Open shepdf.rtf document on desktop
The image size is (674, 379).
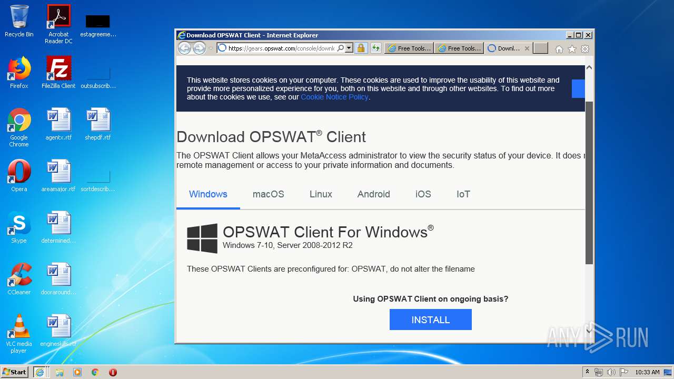point(98,124)
